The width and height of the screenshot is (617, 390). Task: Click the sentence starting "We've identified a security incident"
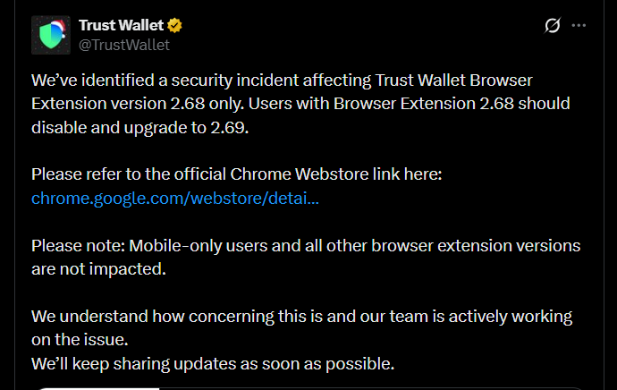point(282,81)
